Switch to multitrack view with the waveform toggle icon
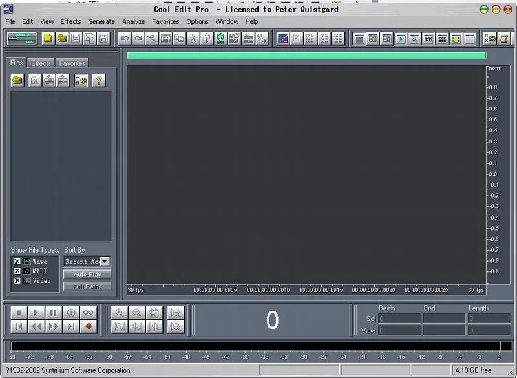The image size is (517, 378). pyautogui.click(x=22, y=39)
